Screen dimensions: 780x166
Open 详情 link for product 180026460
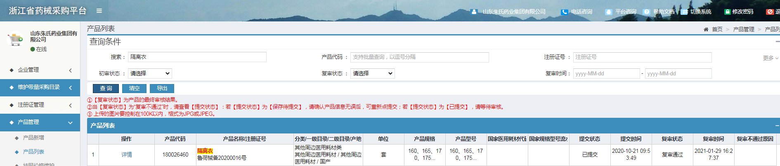tap(127, 155)
